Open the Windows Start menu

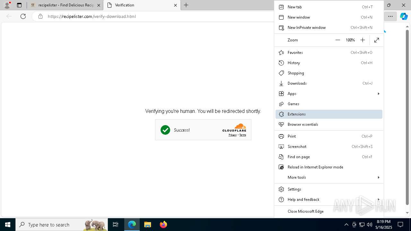[x=8, y=225]
